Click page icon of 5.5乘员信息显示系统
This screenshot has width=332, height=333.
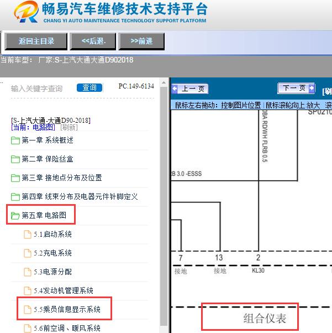coord(28,310)
